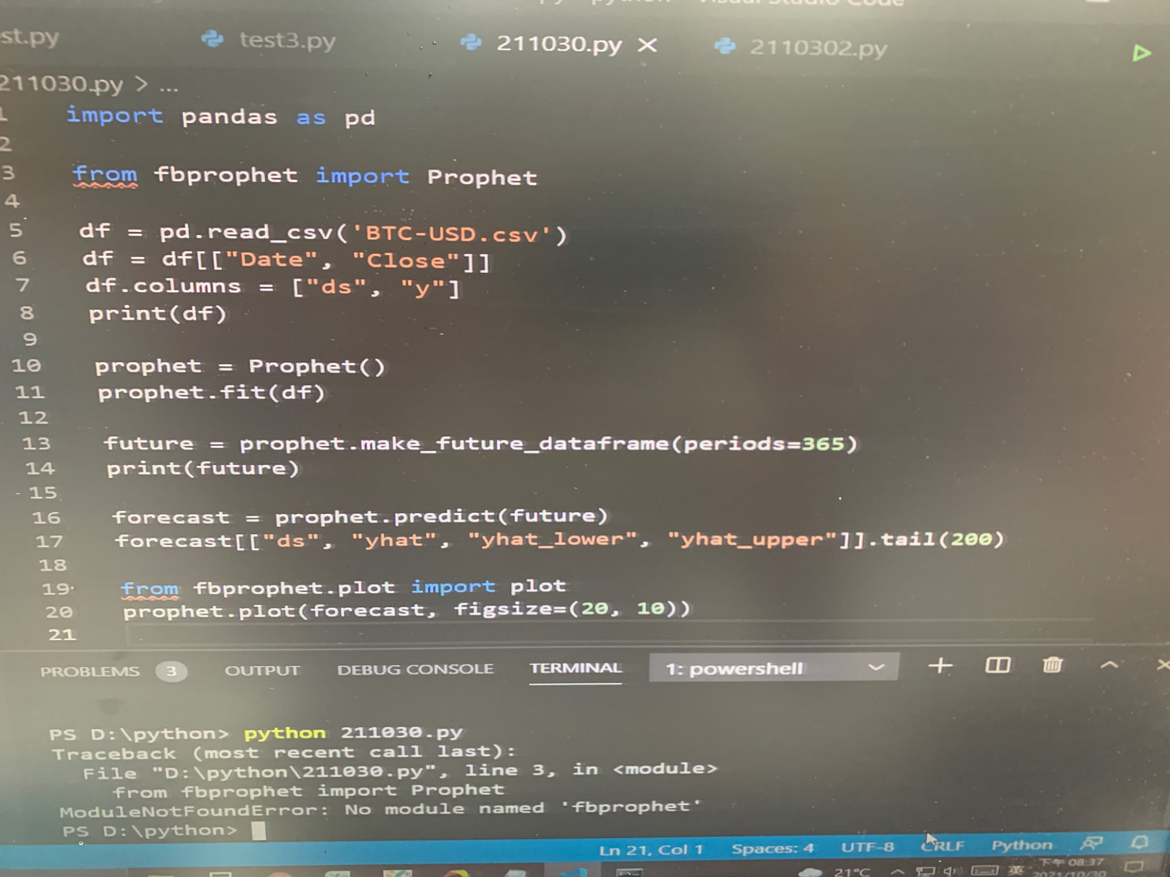Maximize the panel with chevron up icon
Image resolution: width=1170 pixels, height=877 pixels.
[x=1109, y=665]
